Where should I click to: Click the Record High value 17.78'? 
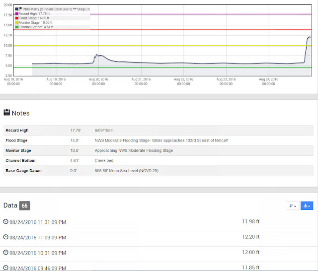click(x=76, y=131)
